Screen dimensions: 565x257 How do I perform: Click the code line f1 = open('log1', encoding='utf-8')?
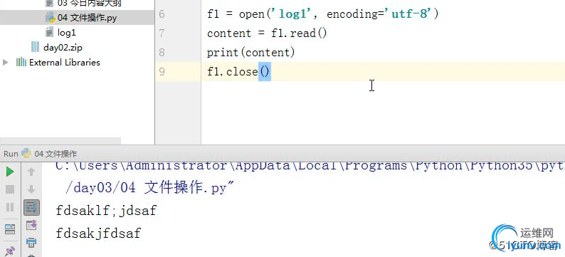[x=323, y=14]
